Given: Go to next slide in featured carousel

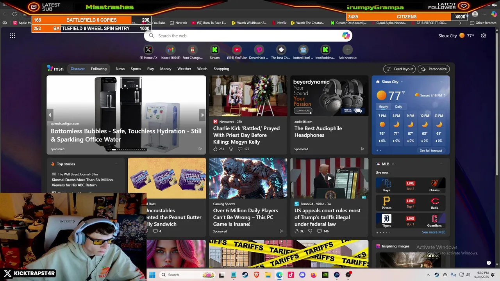Looking at the screenshot, I should click(x=202, y=115).
